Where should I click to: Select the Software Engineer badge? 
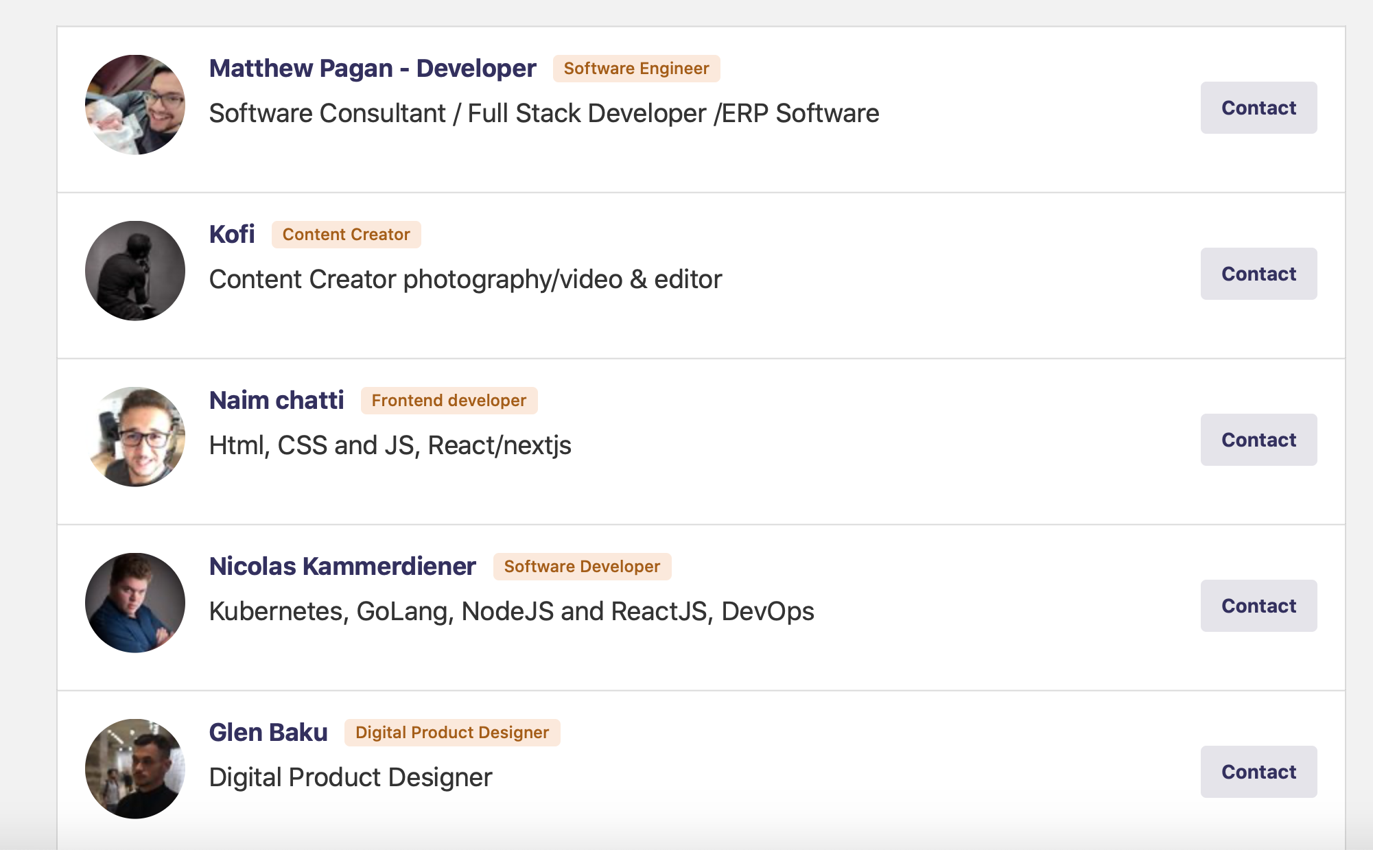[635, 68]
